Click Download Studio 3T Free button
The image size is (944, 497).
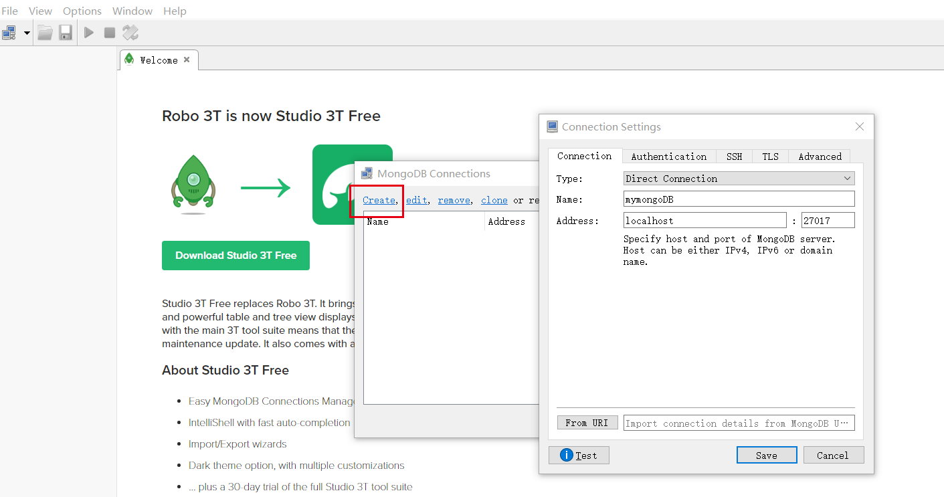tap(235, 256)
